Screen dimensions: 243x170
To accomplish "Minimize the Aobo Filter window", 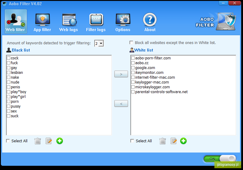I will coord(223,3).
